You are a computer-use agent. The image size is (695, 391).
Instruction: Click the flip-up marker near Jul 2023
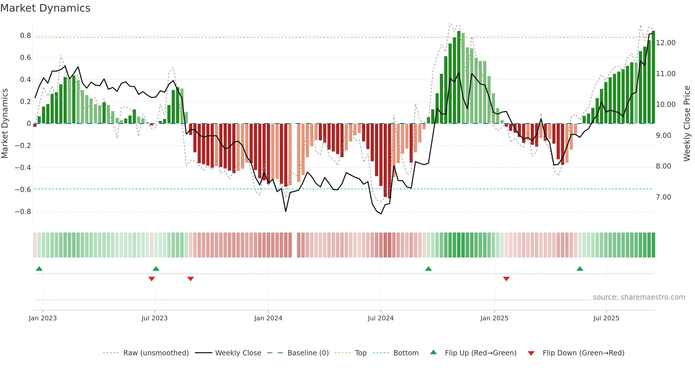[x=156, y=268]
